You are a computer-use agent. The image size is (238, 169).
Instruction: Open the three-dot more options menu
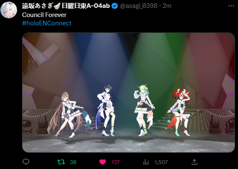pyautogui.click(x=231, y=6)
